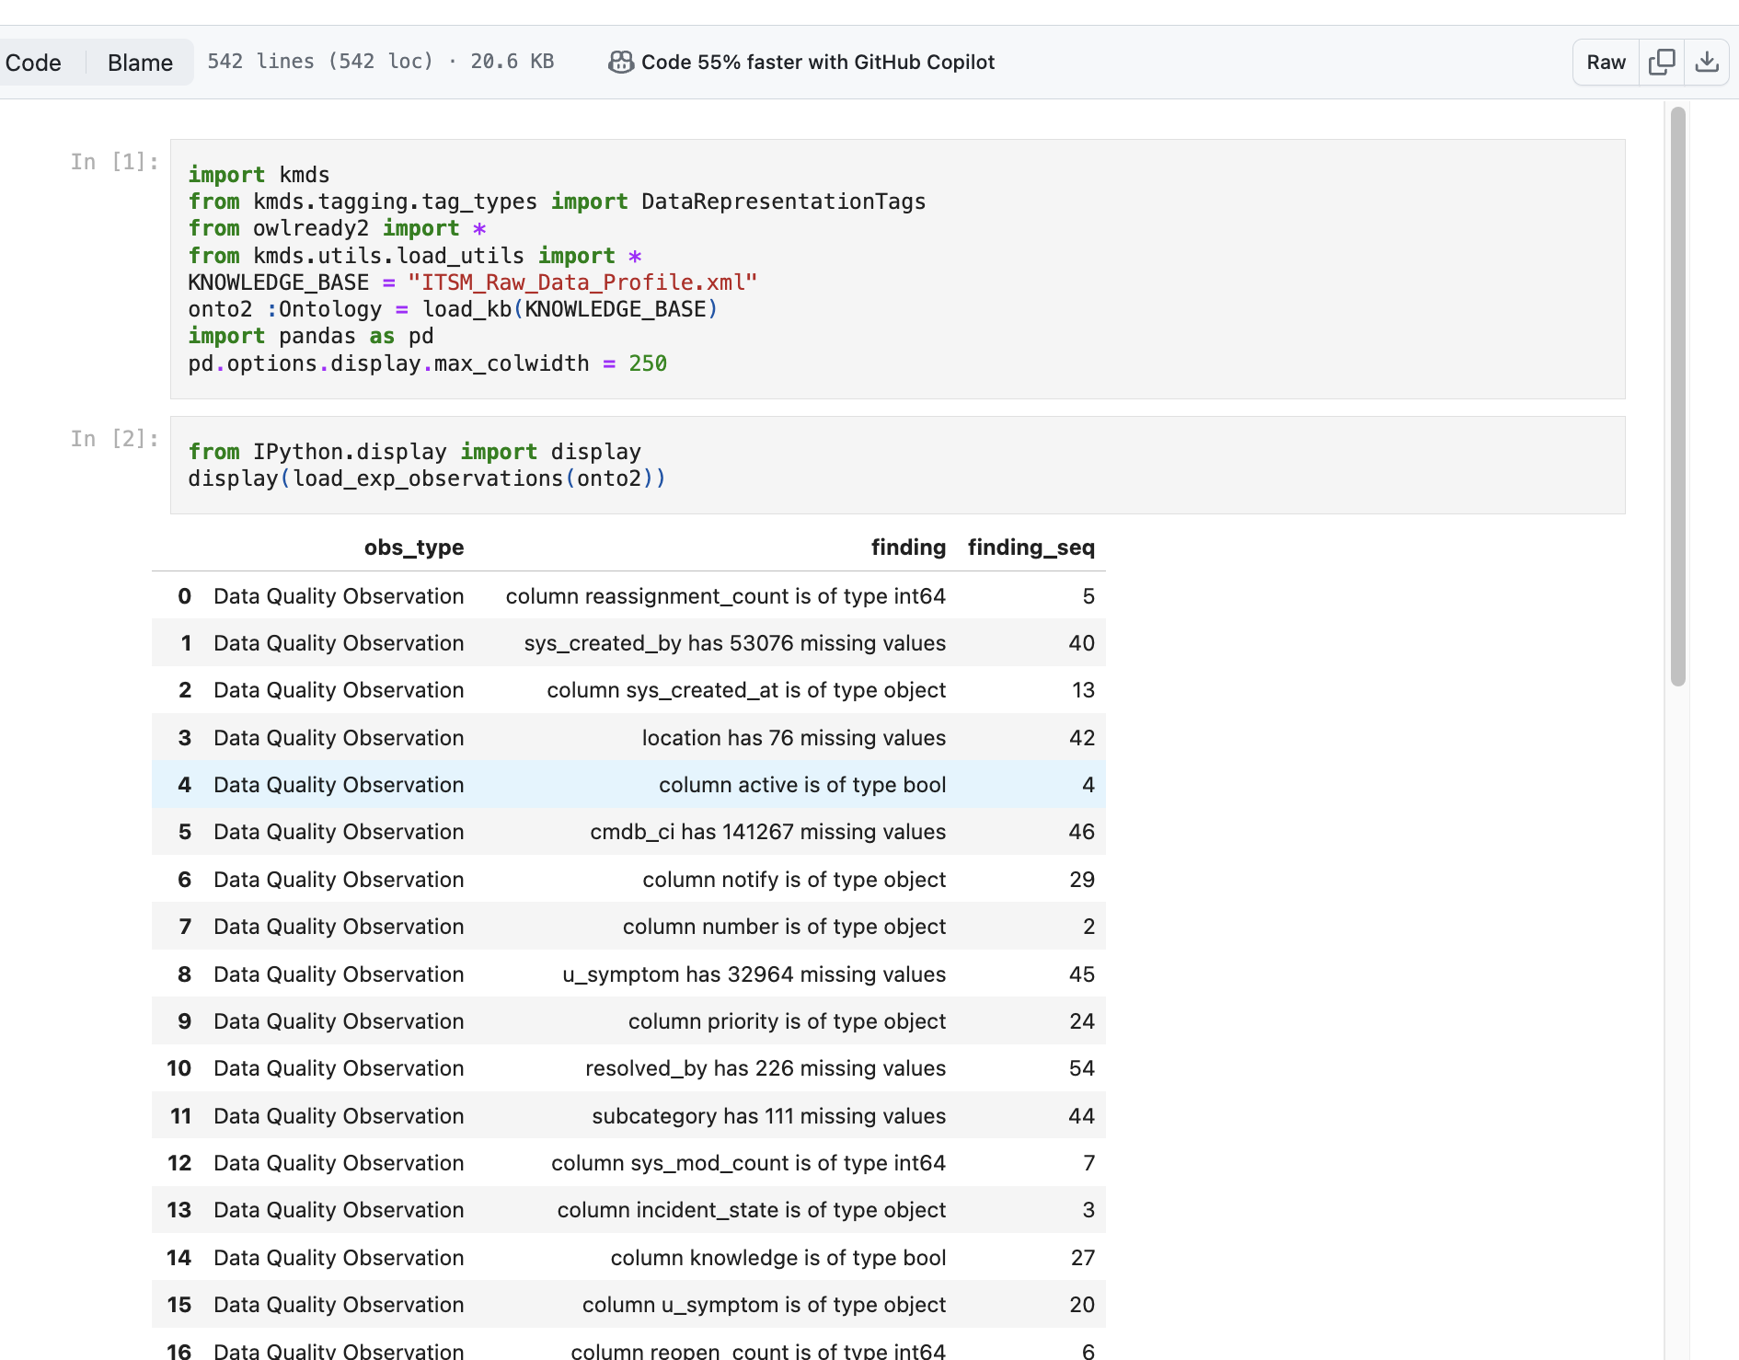Click the 'In [1]:' cell prompt

click(115, 162)
